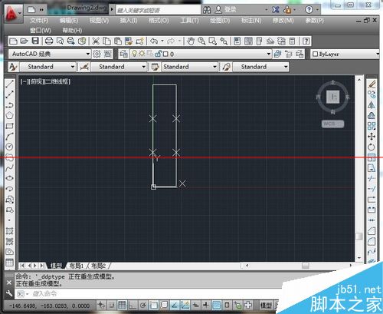Open the table style Standard dropdown
Screen dimensions: 383x314
(x=214, y=67)
